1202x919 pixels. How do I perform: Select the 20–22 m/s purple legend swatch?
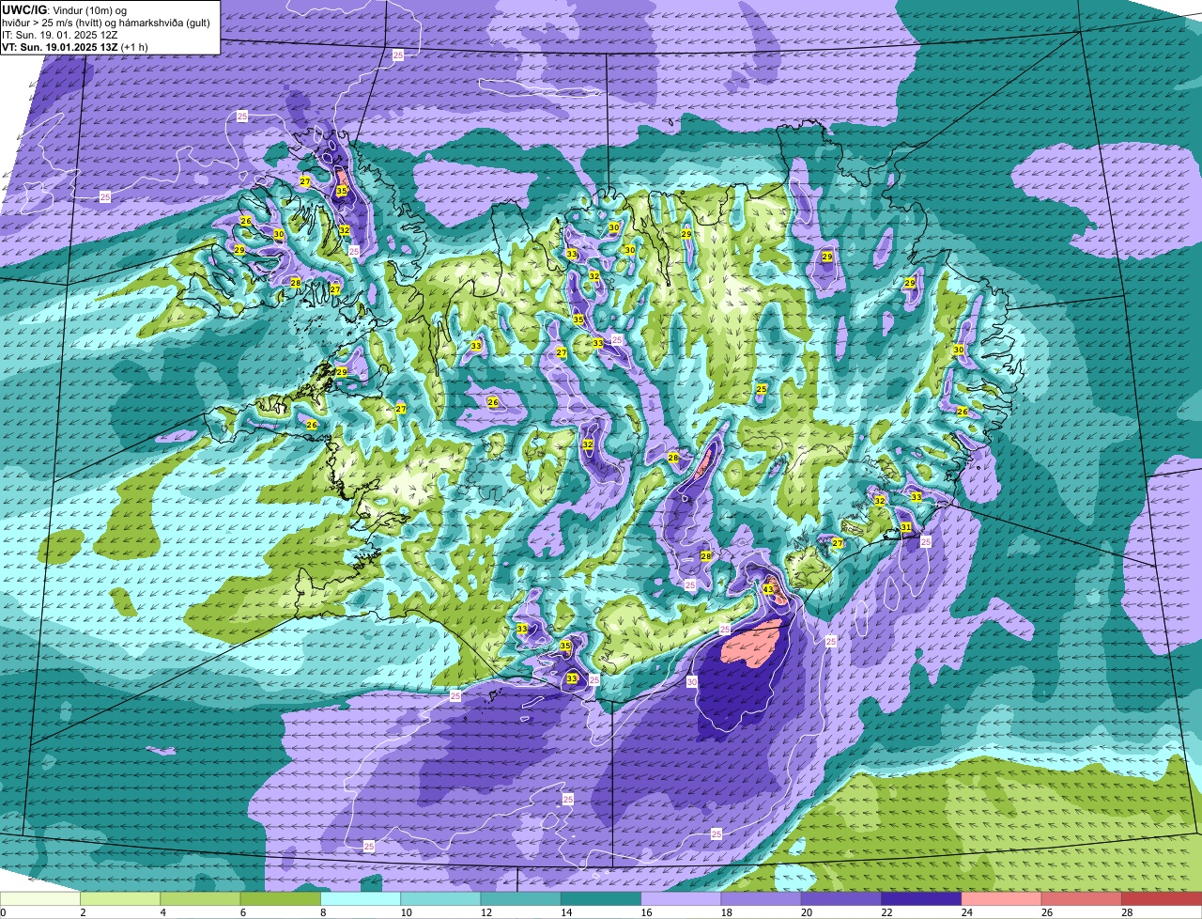[x=842, y=898]
